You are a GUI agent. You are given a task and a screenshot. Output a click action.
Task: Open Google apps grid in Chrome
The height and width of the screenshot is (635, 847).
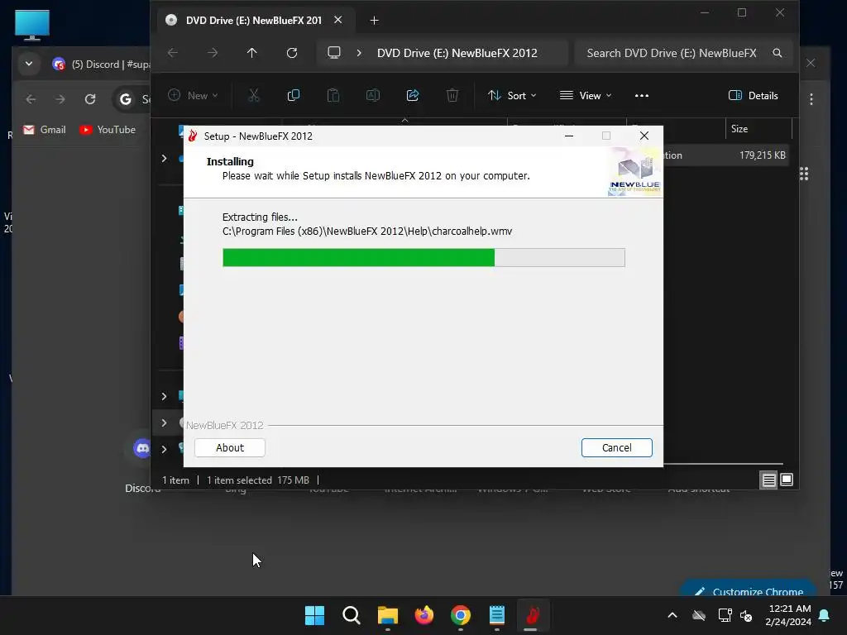[804, 174]
